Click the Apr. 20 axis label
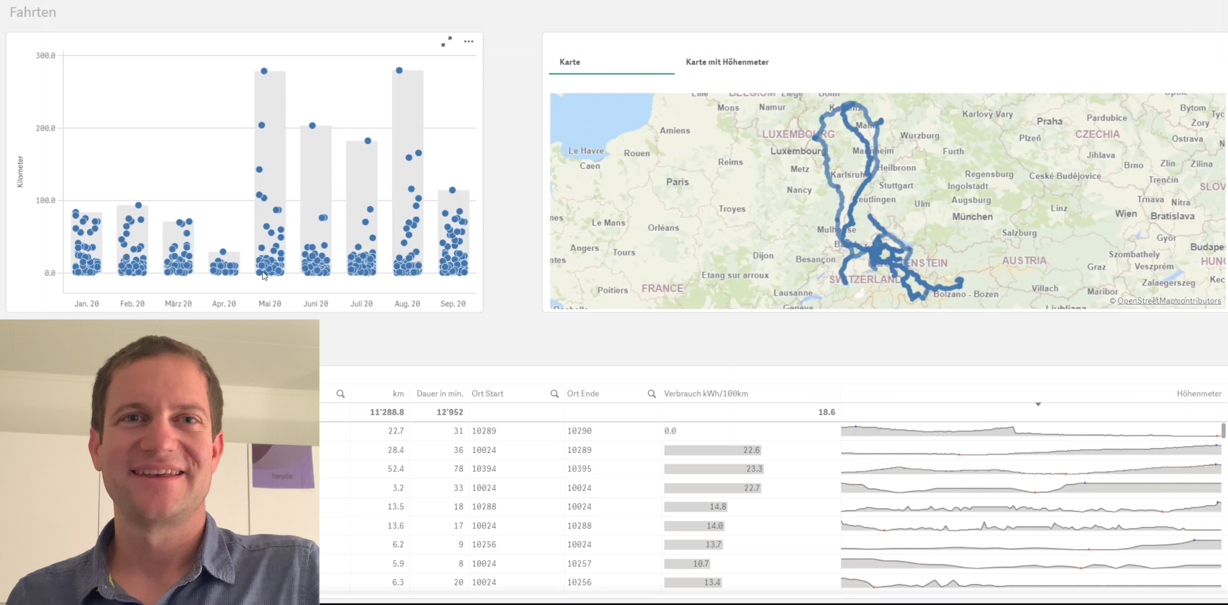This screenshot has height=605, width=1228. point(224,304)
